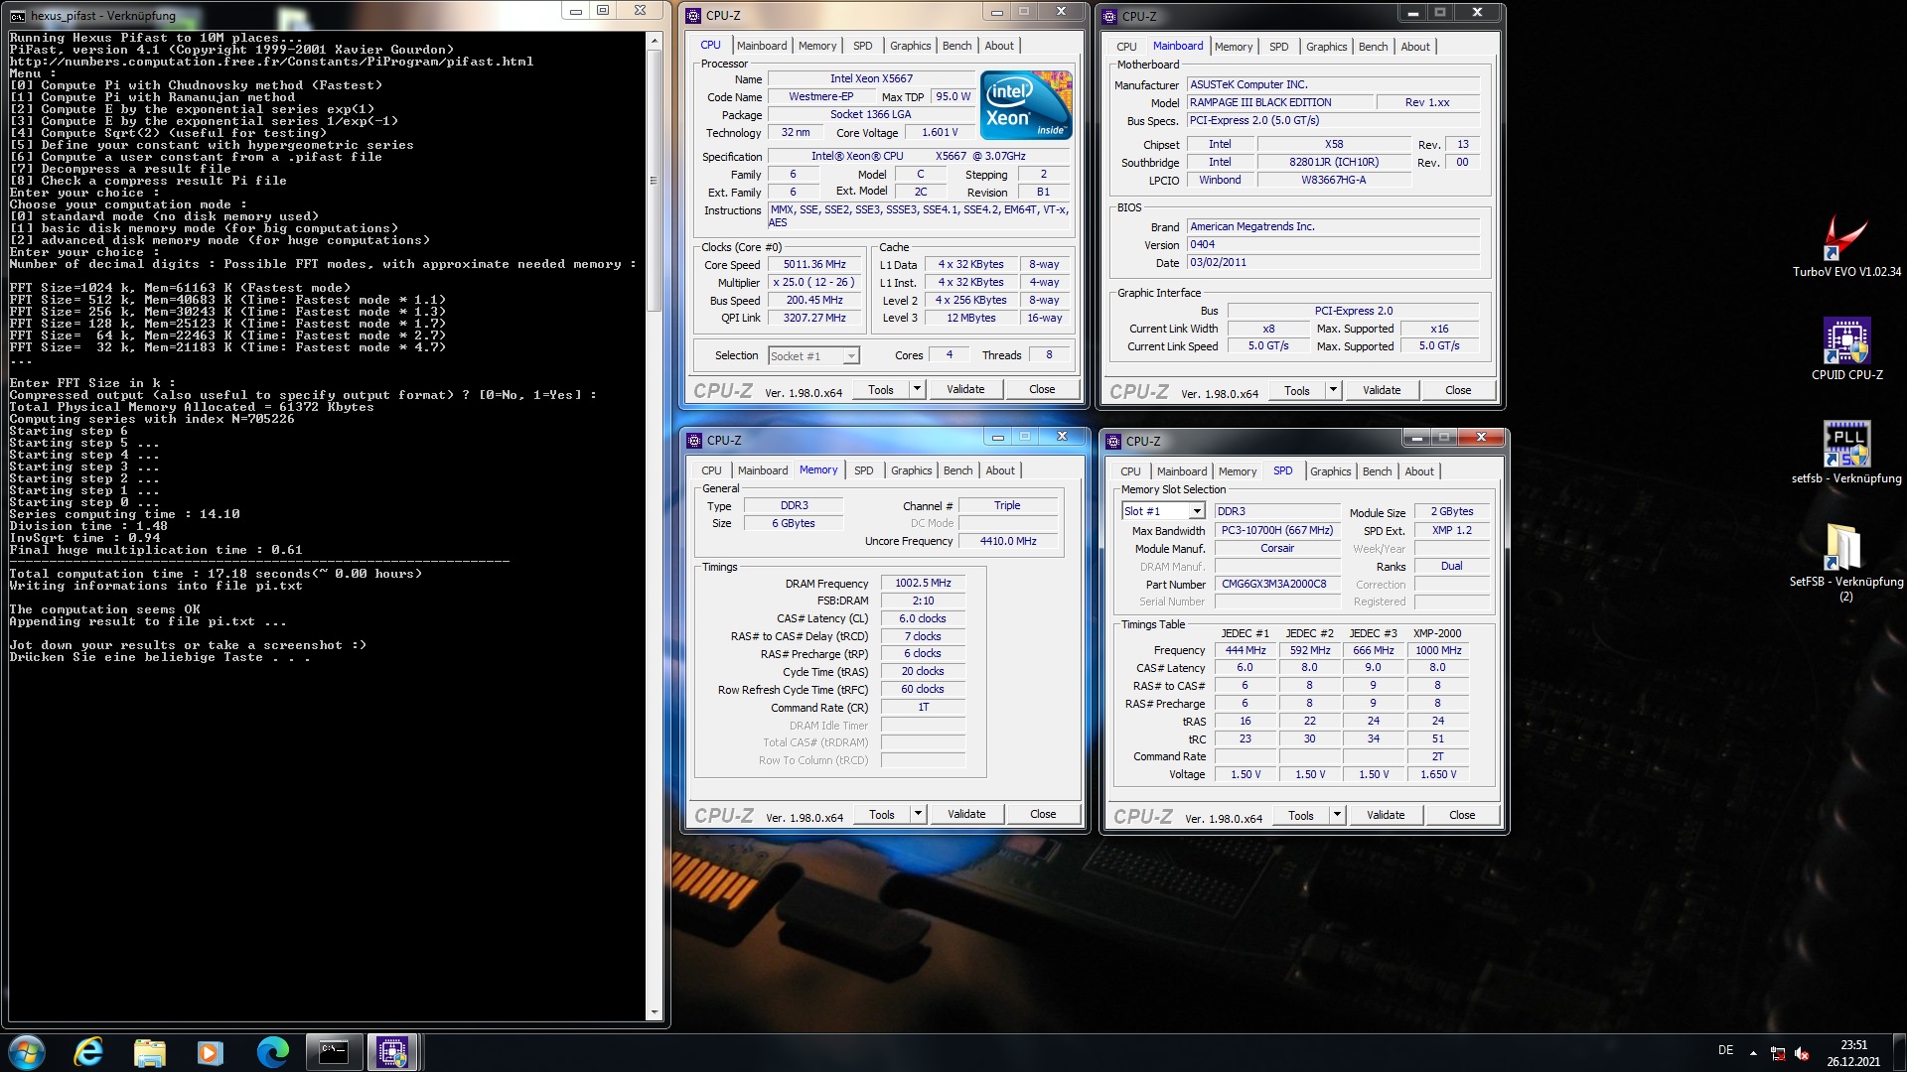Click the DE language indicator
Viewport: 1907px width, 1072px height.
pos(1726,1050)
